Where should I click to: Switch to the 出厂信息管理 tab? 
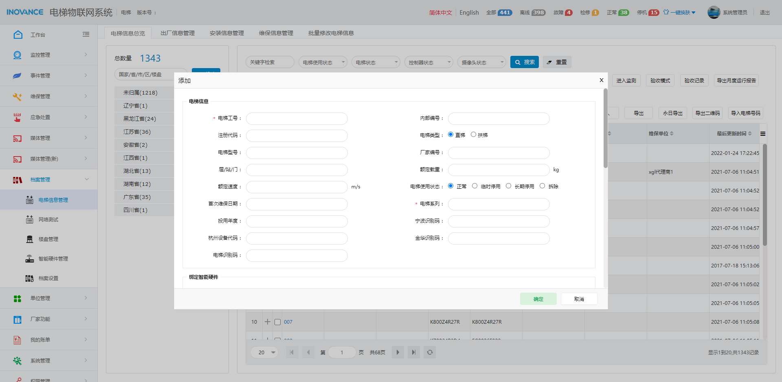tap(178, 33)
